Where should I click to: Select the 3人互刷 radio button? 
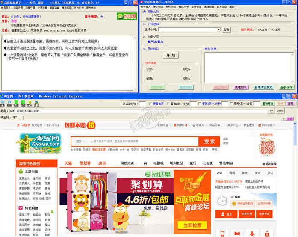(x=269, y=30)
